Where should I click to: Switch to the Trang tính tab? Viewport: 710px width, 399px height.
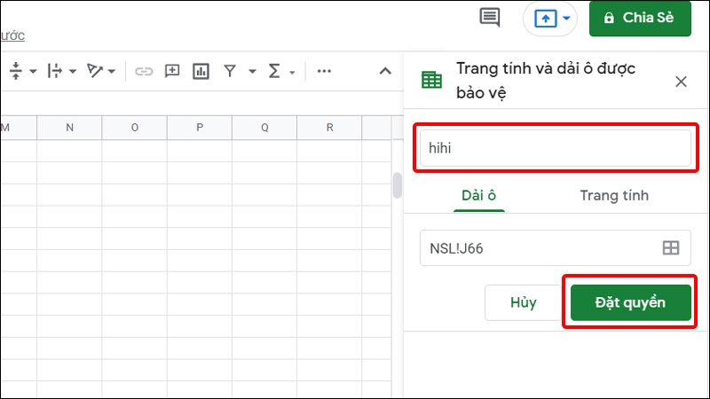(x=614, y=195)
